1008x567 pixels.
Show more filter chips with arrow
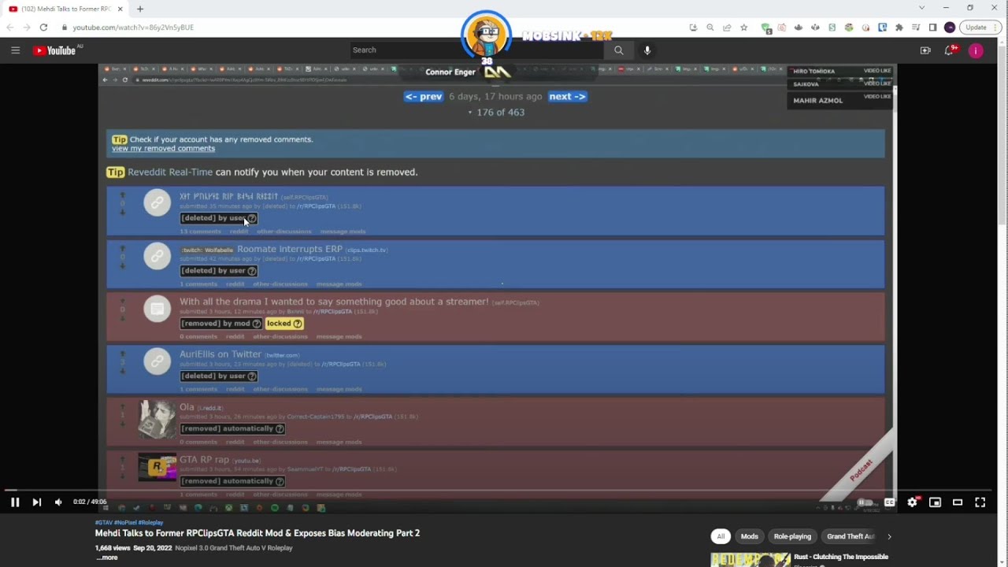point(889,536)
